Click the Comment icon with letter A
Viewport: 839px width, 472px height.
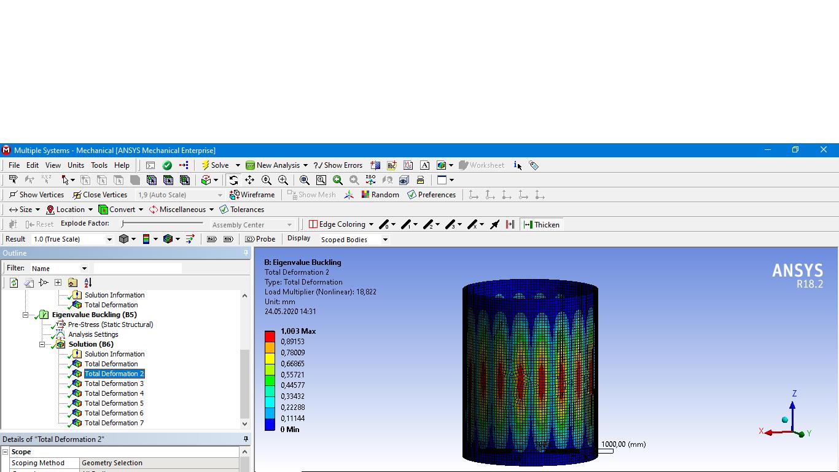[424, 165]
